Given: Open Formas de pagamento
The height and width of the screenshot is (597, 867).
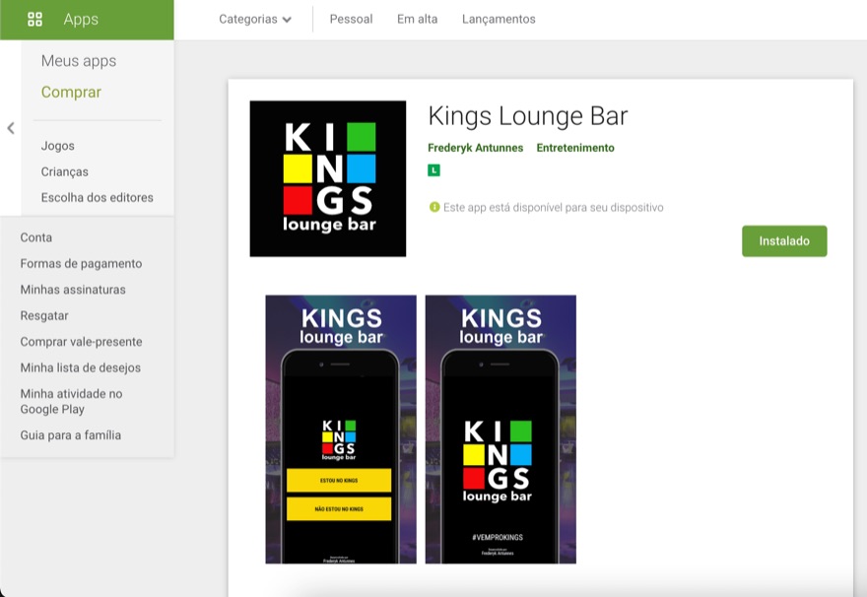Looking at the screenshot, I should point(81,264).
